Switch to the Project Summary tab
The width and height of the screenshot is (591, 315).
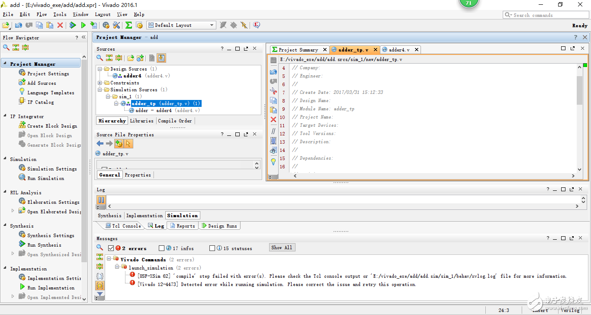(299, 50)
